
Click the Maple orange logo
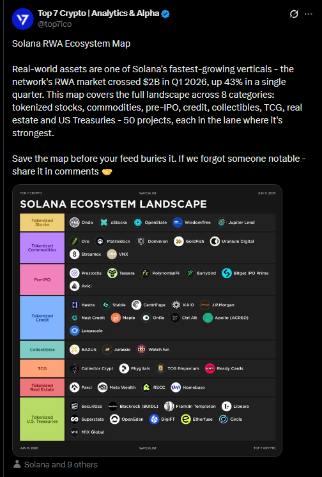pyautogui.click(x=116, y=318)
